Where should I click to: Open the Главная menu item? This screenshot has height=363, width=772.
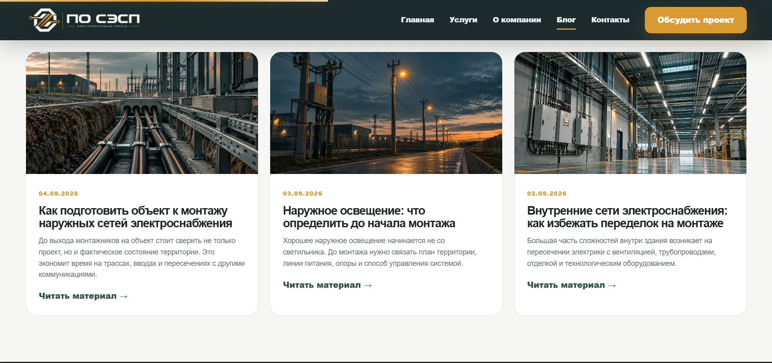click(417, 20)
